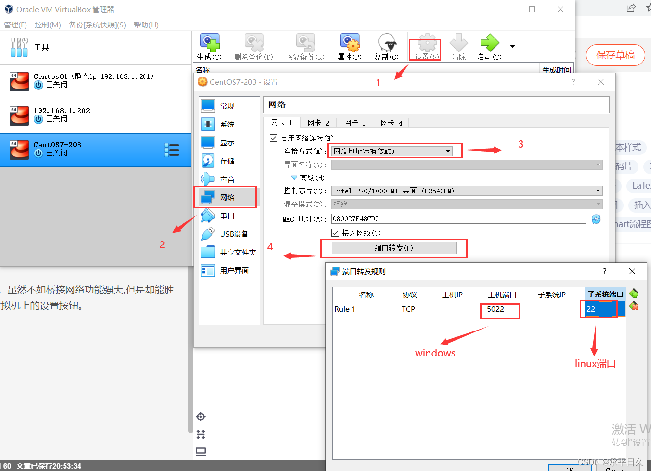Add a new port forwarding rule
Viewport: 651px width, 471px height.
[634, 293]
